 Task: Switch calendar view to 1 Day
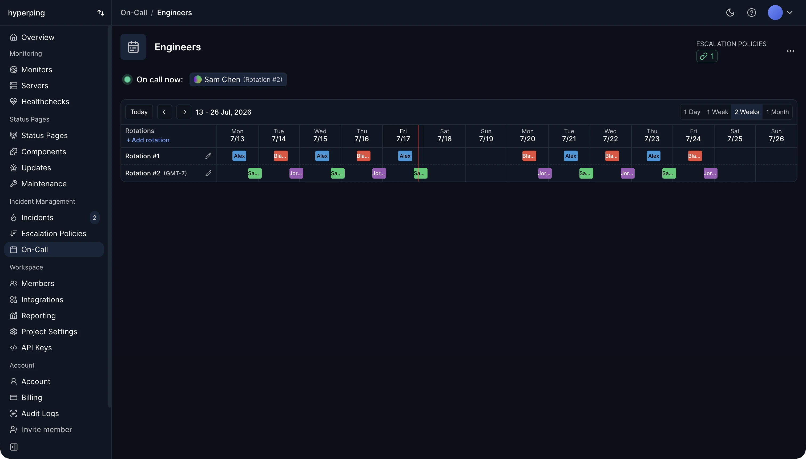click(x=692, y=112)
